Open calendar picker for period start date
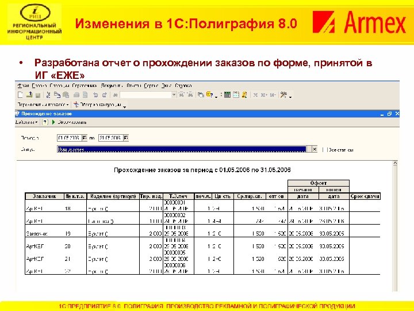414x311 pixels. coord(85,138)
